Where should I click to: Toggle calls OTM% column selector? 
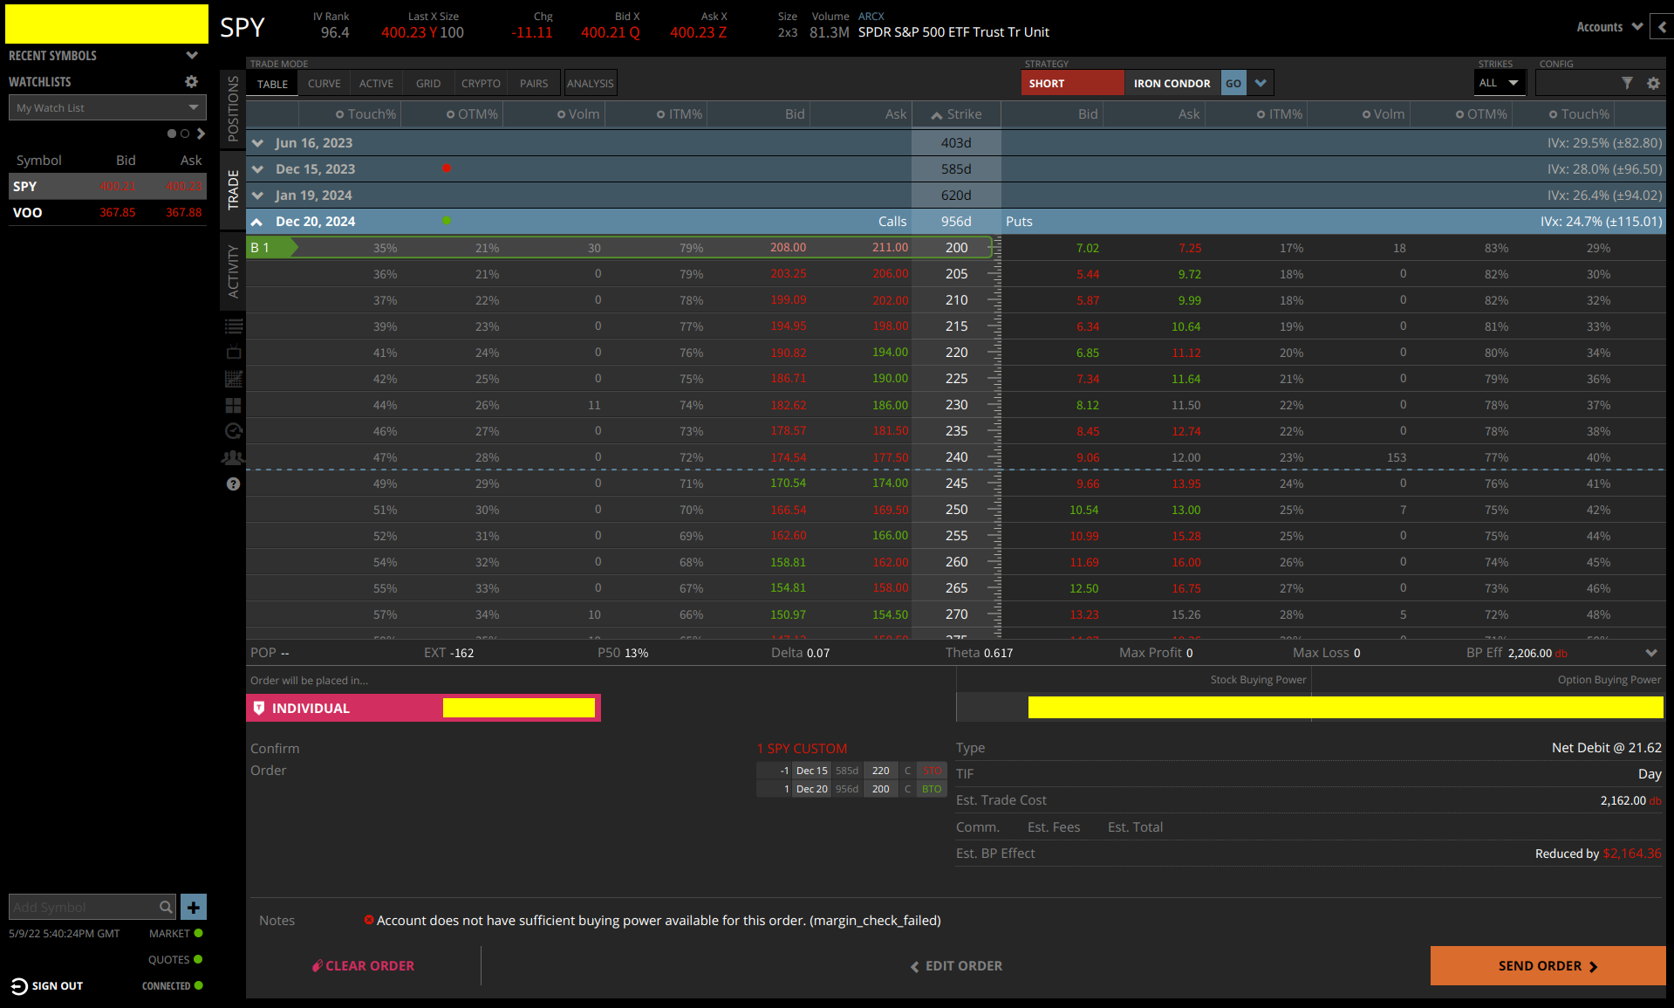[x=450, y=114]
